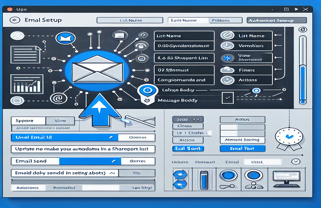Open the View tab next to Spore

click(60, 120)
